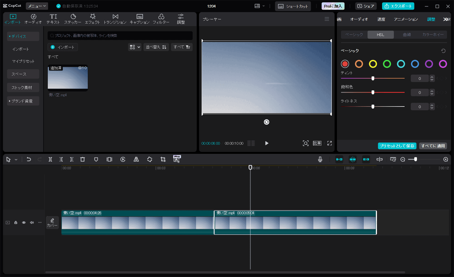This screenshot has height=277, width=454.
Task: Click the エクスポート button
Action: (x=398, y=6)
